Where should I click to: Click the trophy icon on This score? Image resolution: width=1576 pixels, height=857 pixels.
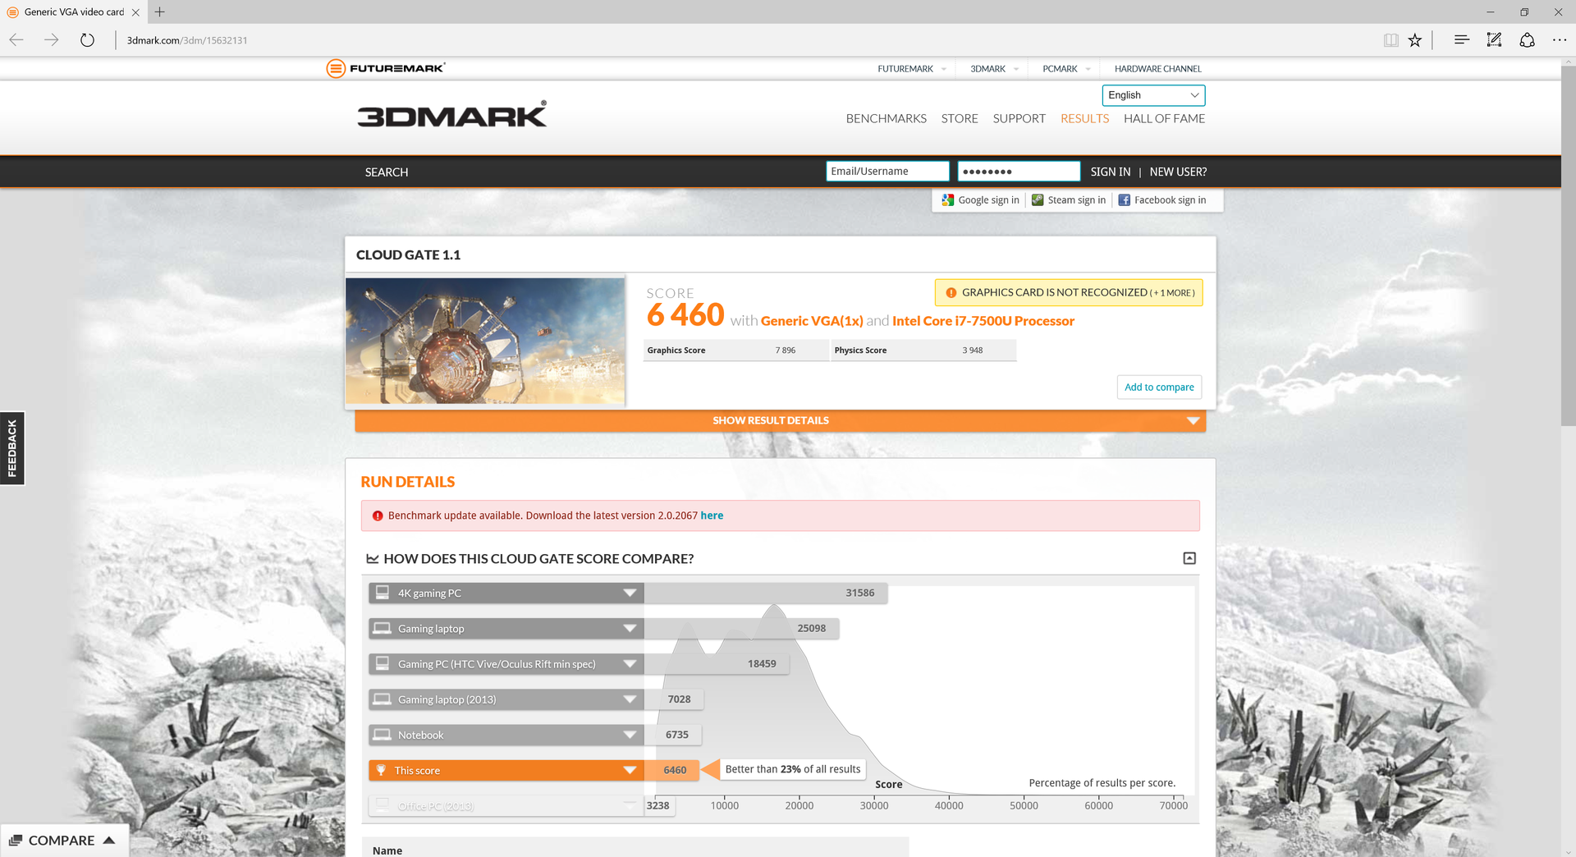click(381, 770)
